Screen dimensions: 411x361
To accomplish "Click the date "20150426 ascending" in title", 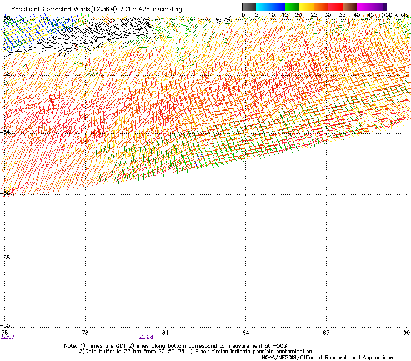I will coord(151,9).
